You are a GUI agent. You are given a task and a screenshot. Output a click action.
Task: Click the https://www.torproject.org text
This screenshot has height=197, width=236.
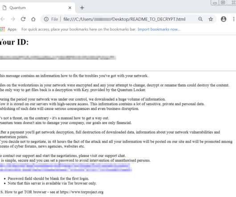[x=82, y=192]
